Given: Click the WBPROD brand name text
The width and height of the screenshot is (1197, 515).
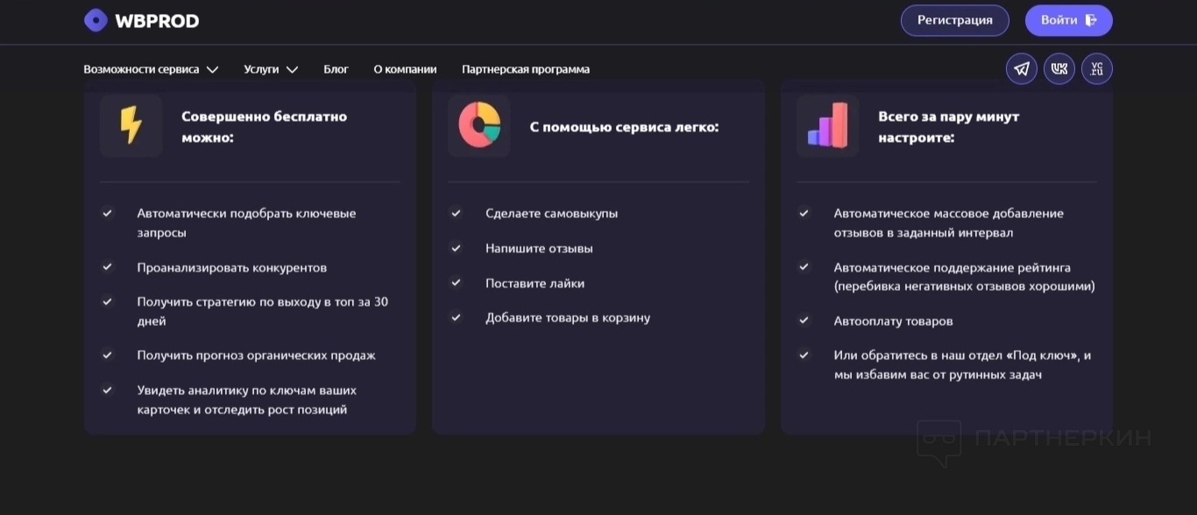Looking at the screenshot, I should coord(157,21).
